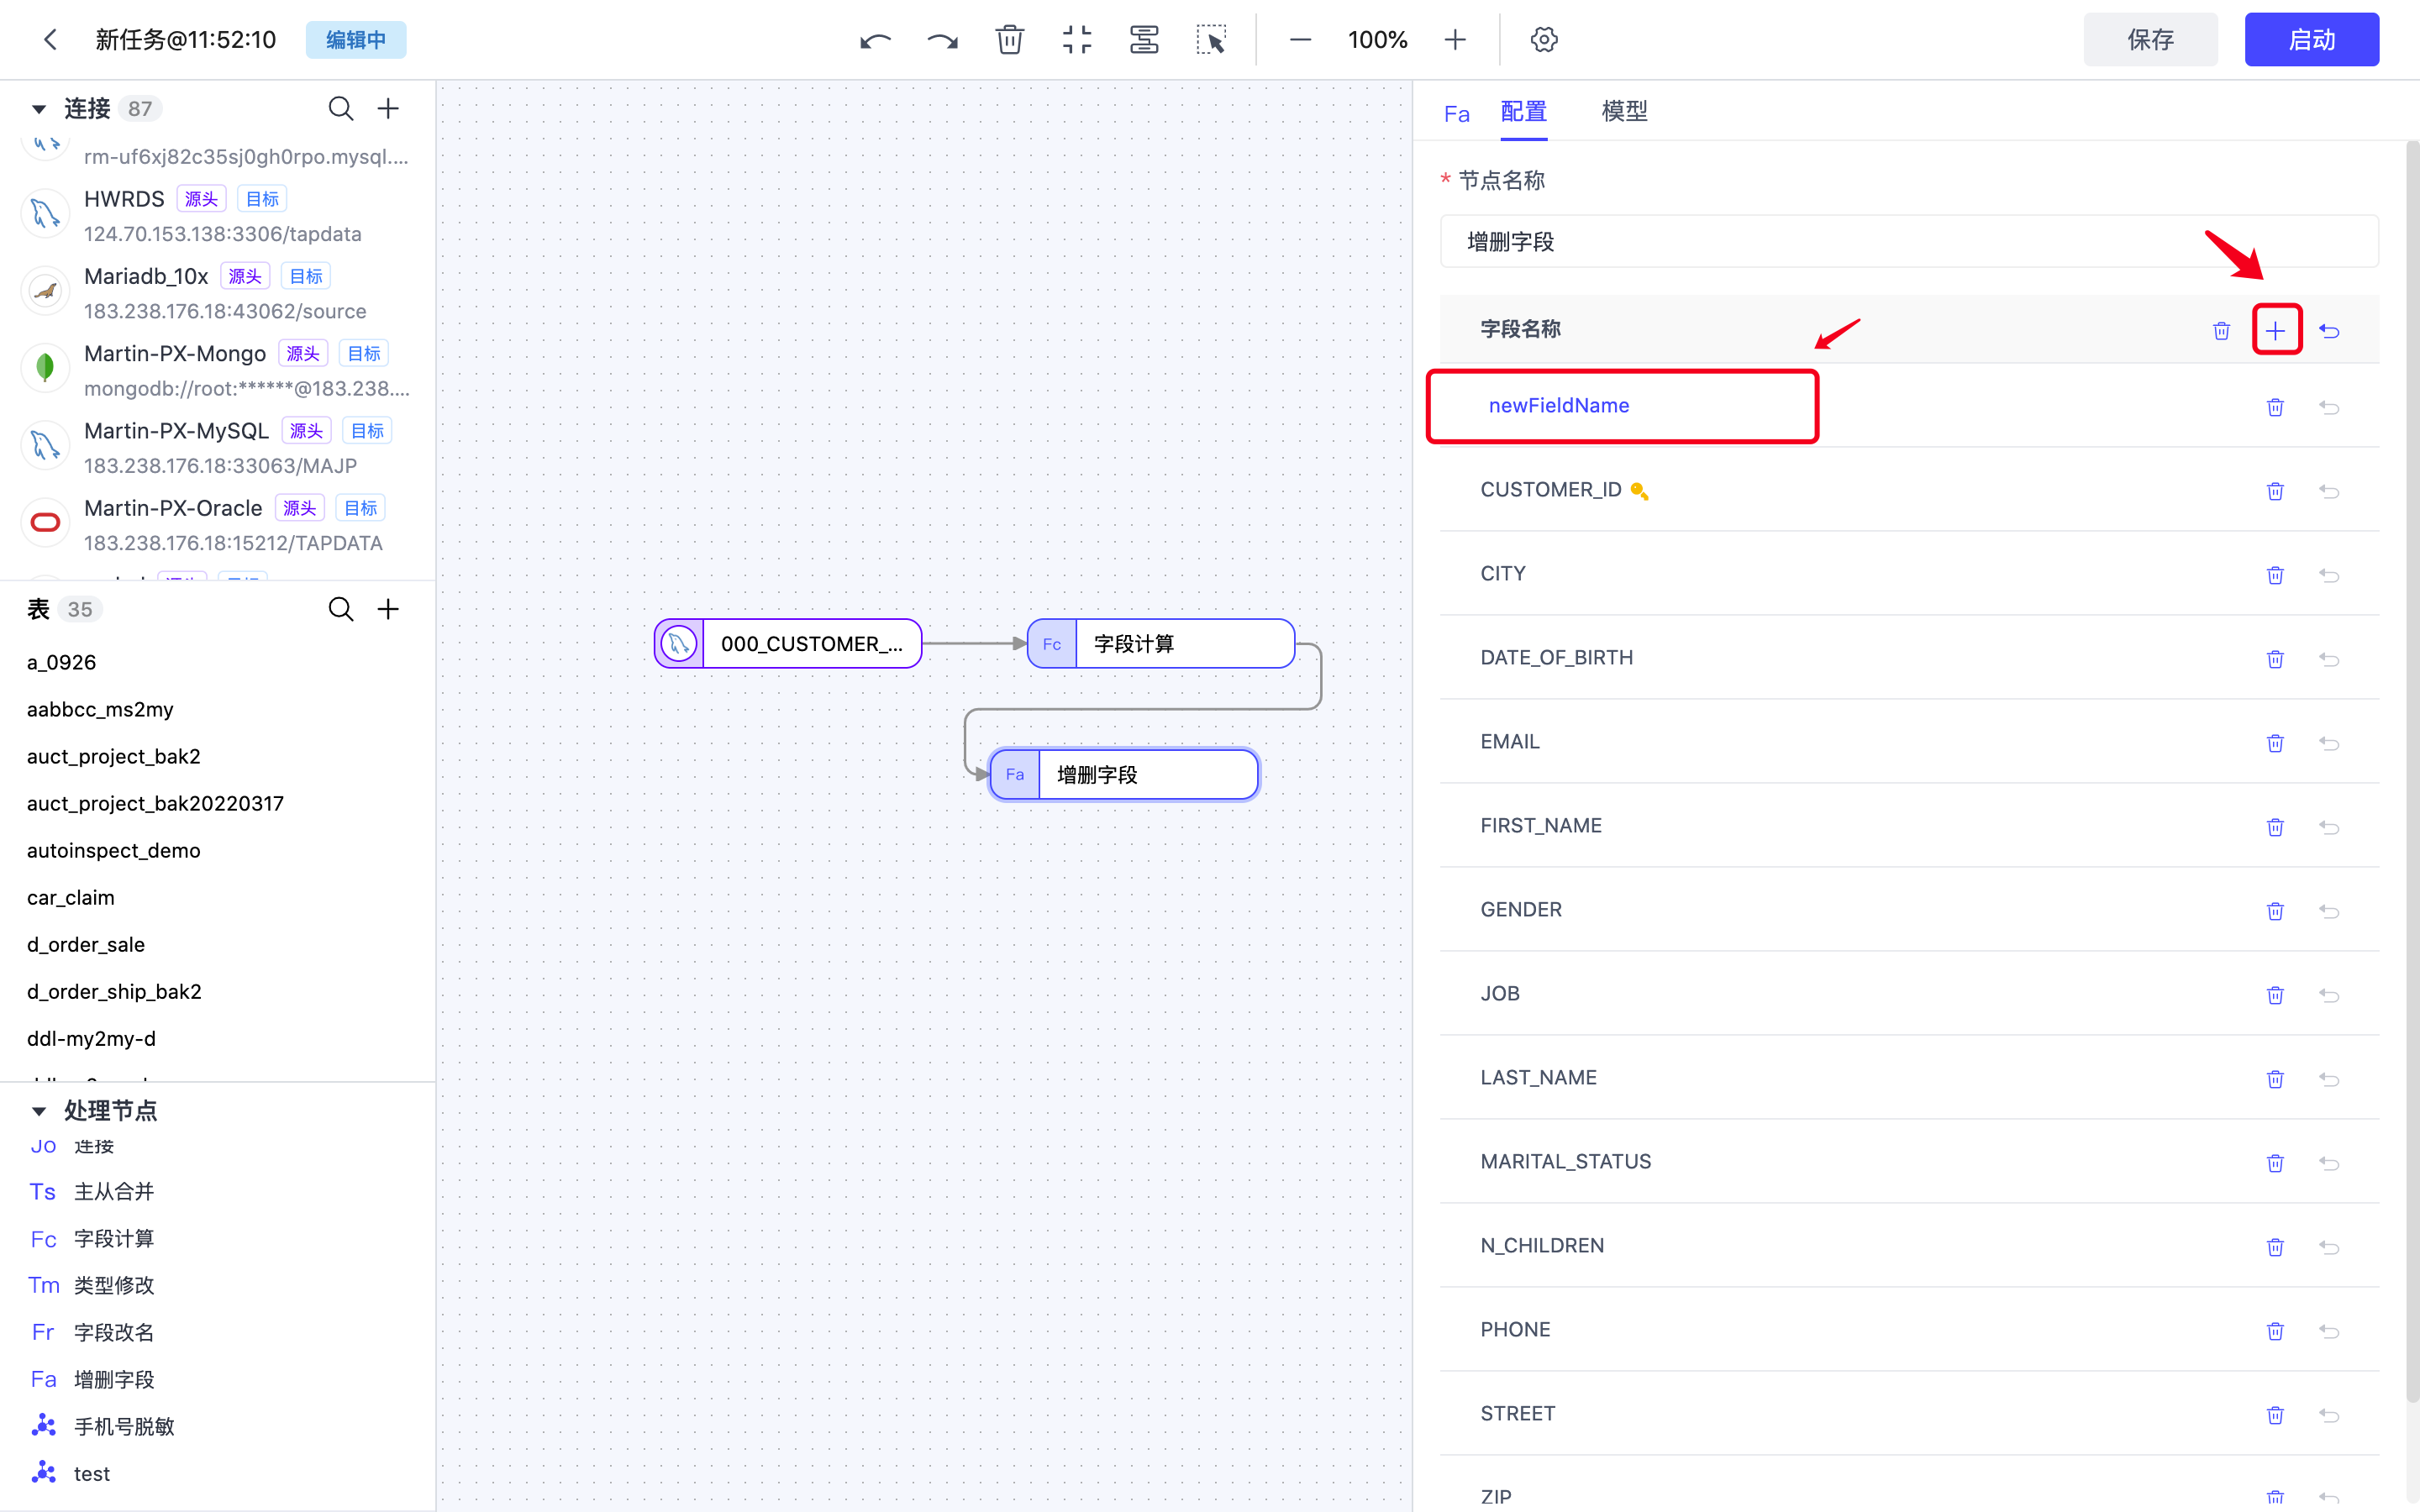
Task: Select the 字段计算 node on canvas
Action: (x=1160, y=644)
